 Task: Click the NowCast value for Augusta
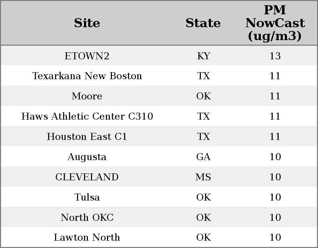[x=275, y=157]
